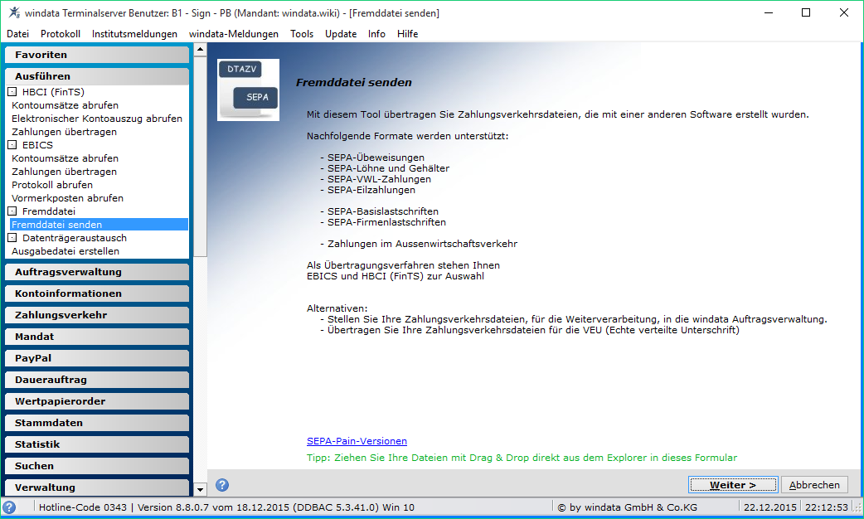864x519 pixels.
Task: Open the Statistik sidebar section
Action: pos(97,444)
